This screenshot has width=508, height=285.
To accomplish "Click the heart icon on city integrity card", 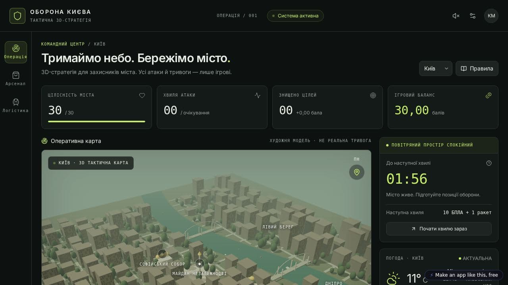I will [142, 95].
